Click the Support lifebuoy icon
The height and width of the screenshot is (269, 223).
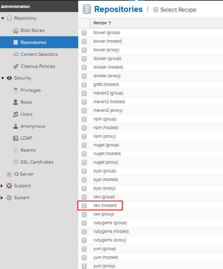click(x=9, y=186)
